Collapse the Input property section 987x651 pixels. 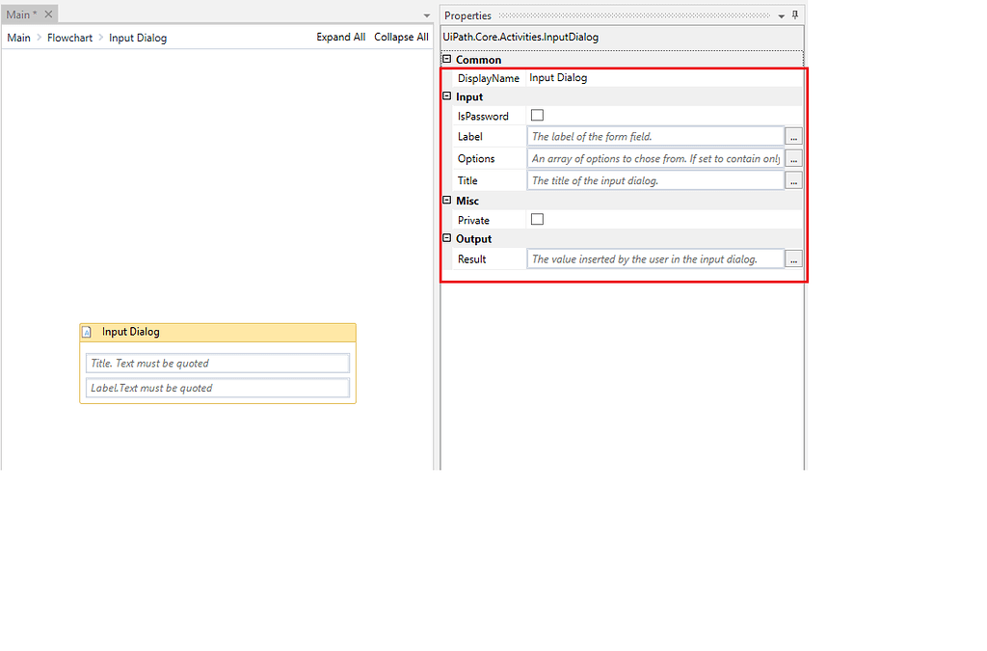pos(447,96)
